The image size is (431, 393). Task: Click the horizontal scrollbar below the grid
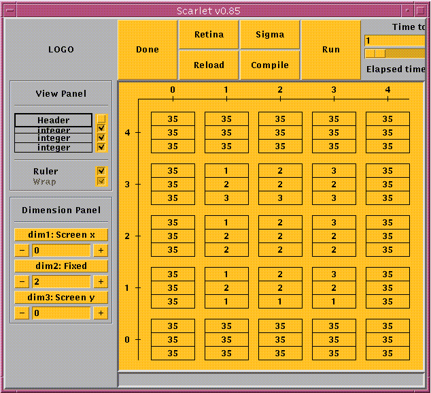coord(271,379)
